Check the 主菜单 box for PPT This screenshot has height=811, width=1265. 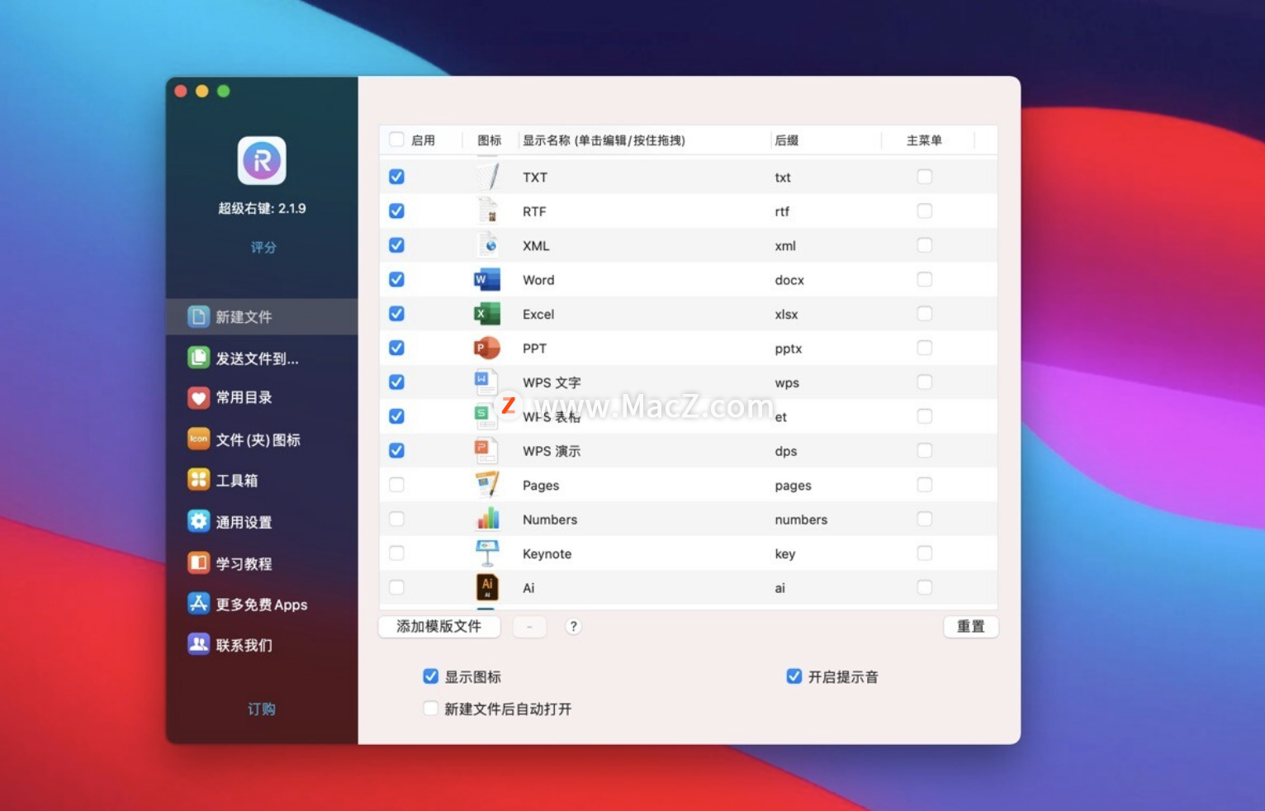tap(925, 348)
